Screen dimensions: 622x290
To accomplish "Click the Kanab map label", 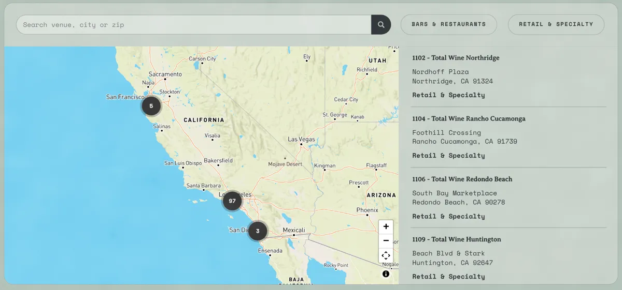I will [358, 117].
